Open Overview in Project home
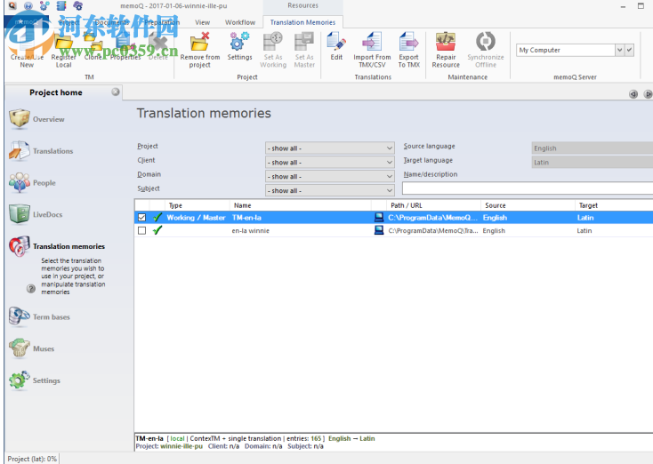 (37, 119)
